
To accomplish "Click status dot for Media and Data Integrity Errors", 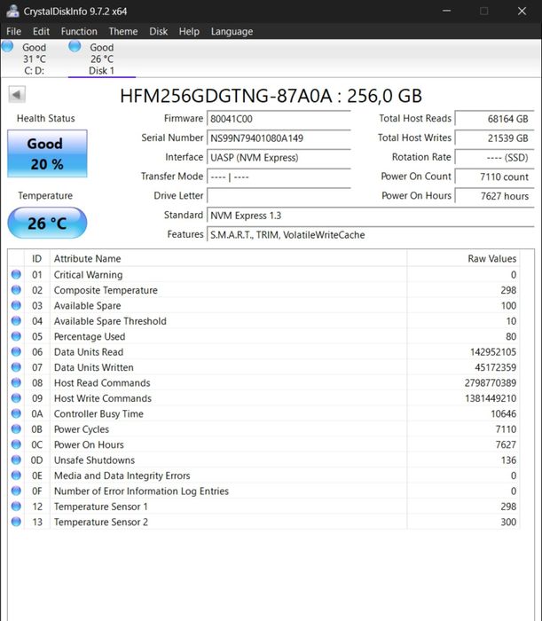I will (16, 476).
